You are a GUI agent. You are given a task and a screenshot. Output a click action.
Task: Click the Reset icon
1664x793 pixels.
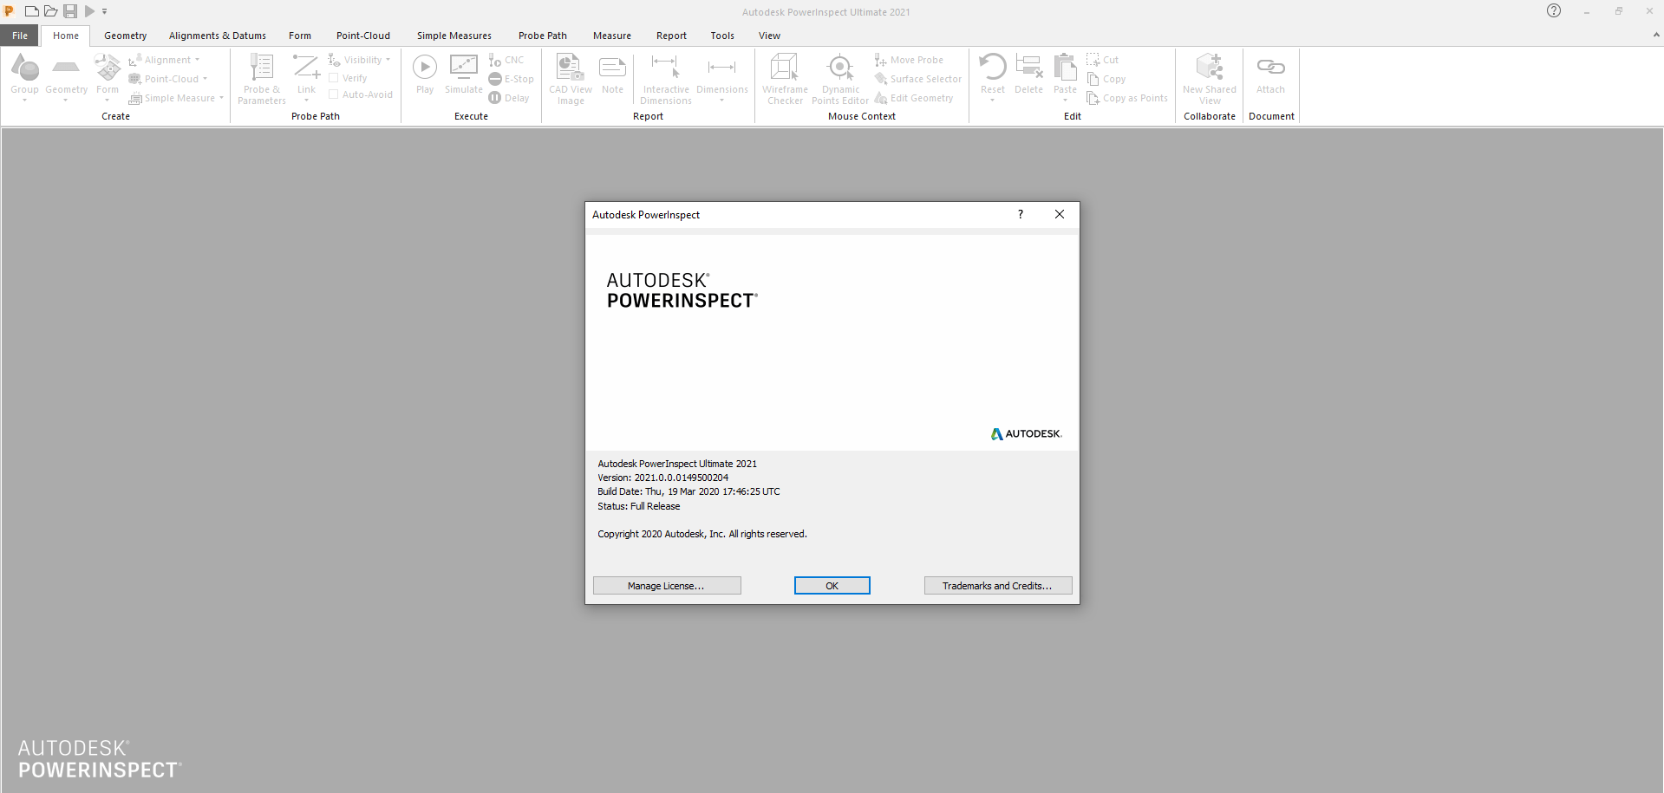(x=993, y=68)
